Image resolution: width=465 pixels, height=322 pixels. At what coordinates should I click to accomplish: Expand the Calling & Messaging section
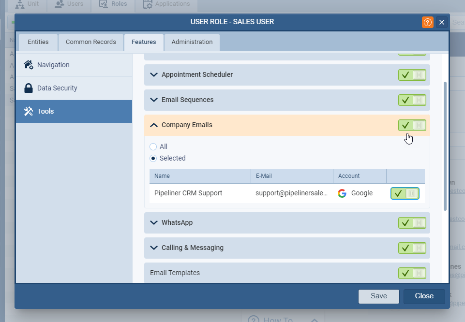click(x=154, y=248)
